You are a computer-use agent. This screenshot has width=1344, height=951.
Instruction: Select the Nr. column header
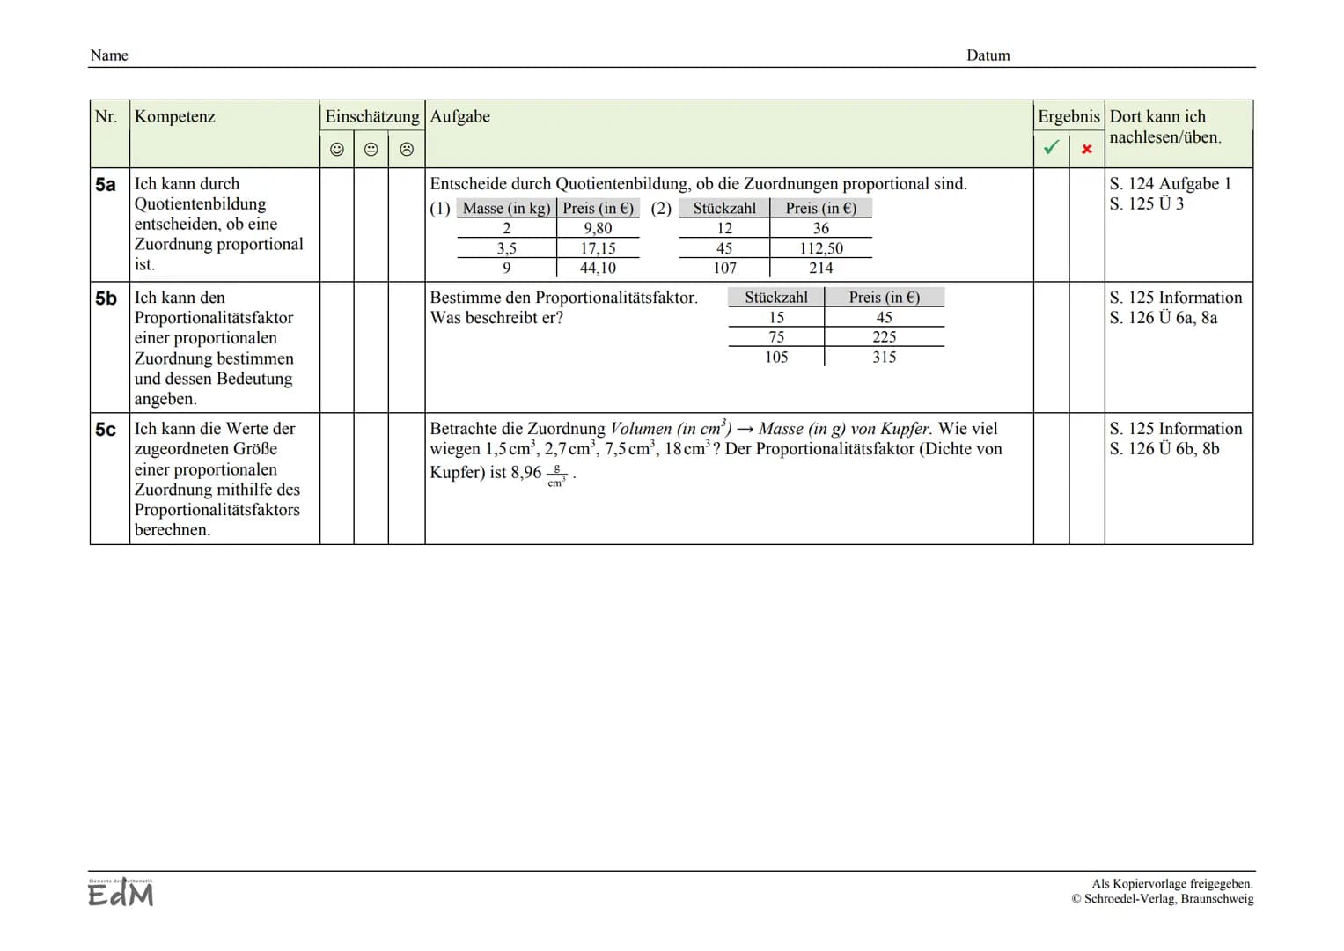(x=106, y=116)
